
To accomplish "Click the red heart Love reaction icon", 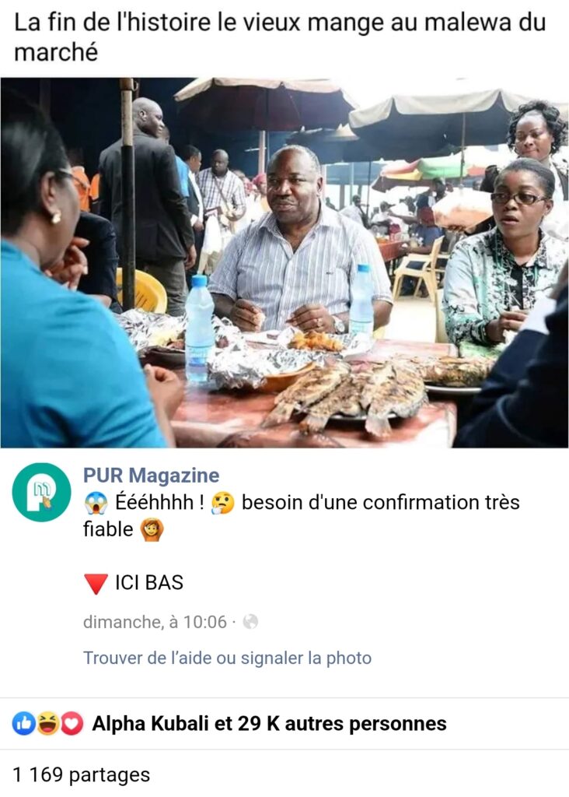I will [72, 724].
